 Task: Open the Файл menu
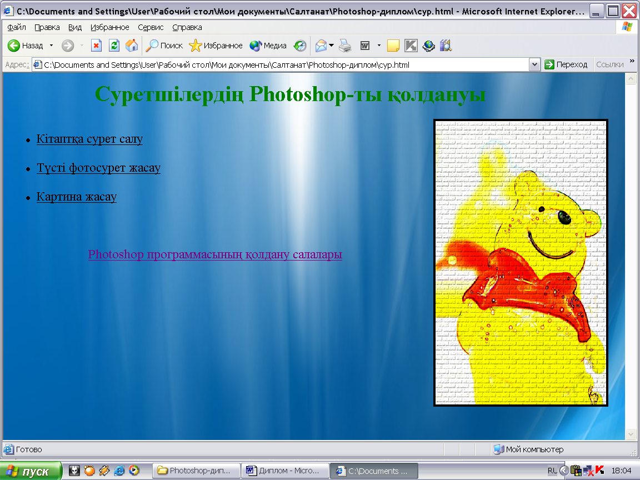(x=17, y=27)
